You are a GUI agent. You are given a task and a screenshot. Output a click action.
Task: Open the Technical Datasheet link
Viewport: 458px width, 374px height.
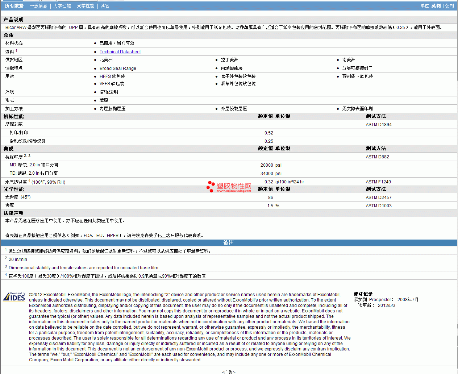[x=120, y=52]
